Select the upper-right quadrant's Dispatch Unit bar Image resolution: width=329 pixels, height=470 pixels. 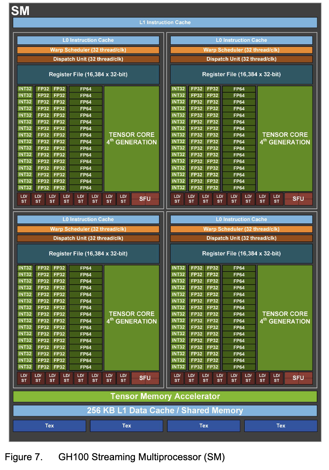241,59
